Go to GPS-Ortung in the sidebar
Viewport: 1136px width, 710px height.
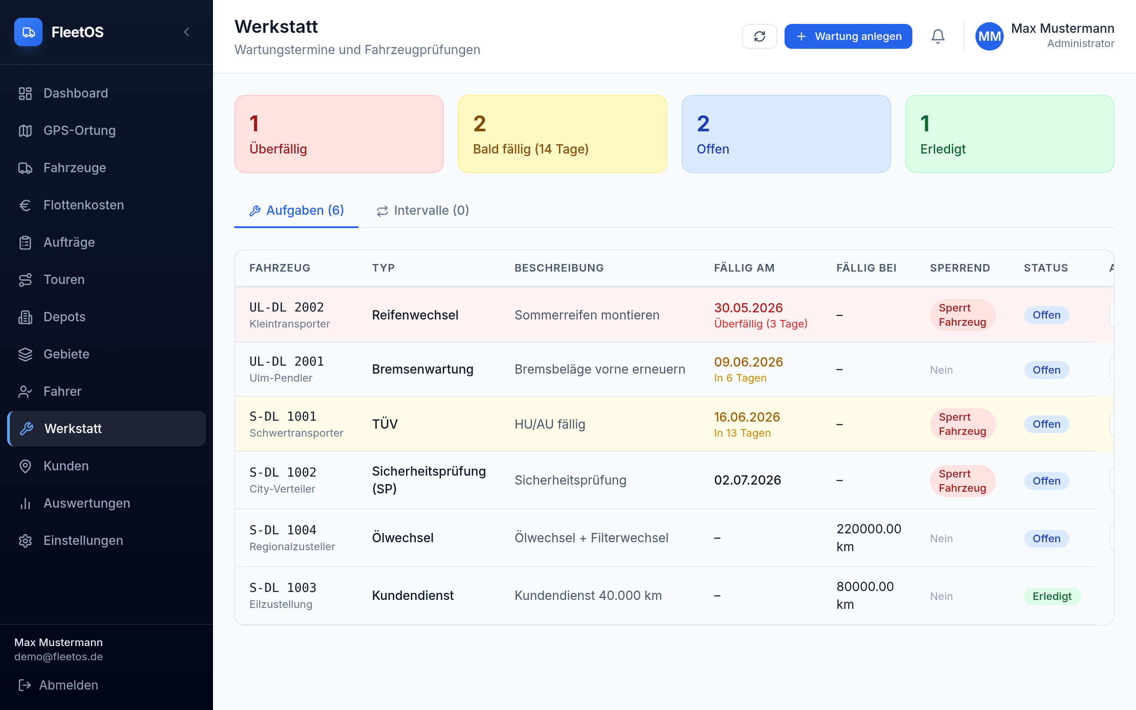(106, 130)
